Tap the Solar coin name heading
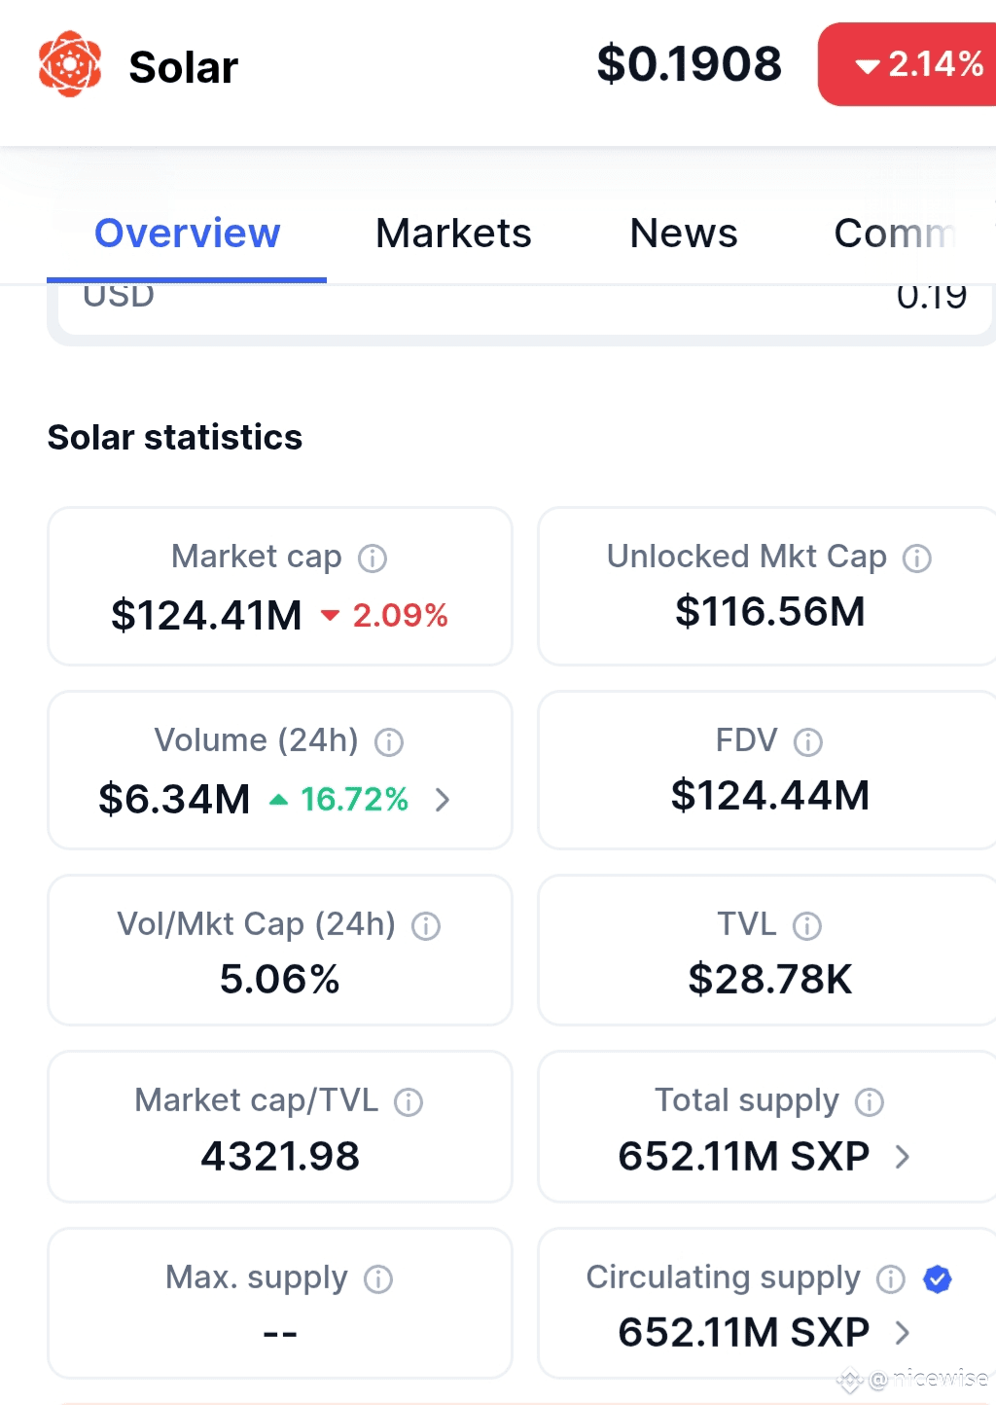The width and height of the screenshot is (996, 1405). tap(184, 67)
